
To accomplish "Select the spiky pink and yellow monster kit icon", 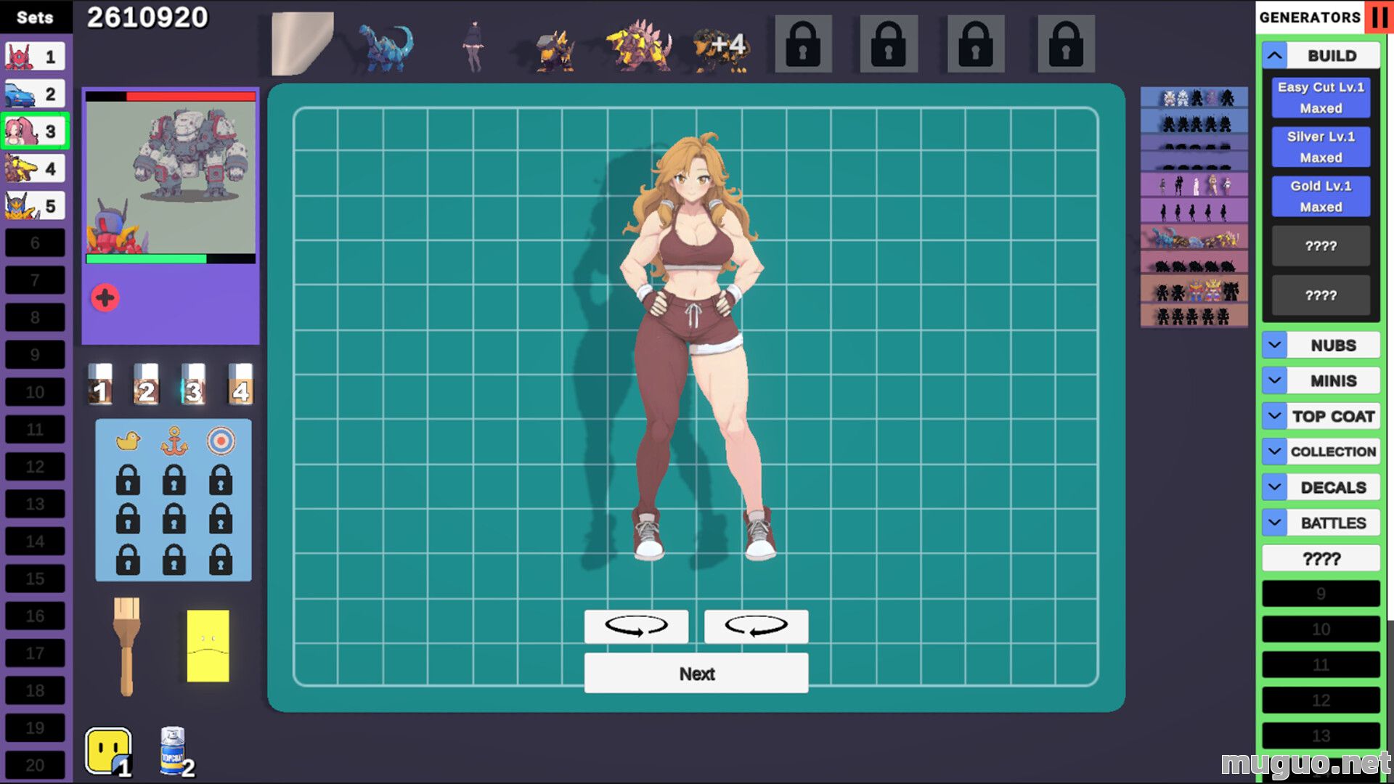I will click(x=639, y=46).
